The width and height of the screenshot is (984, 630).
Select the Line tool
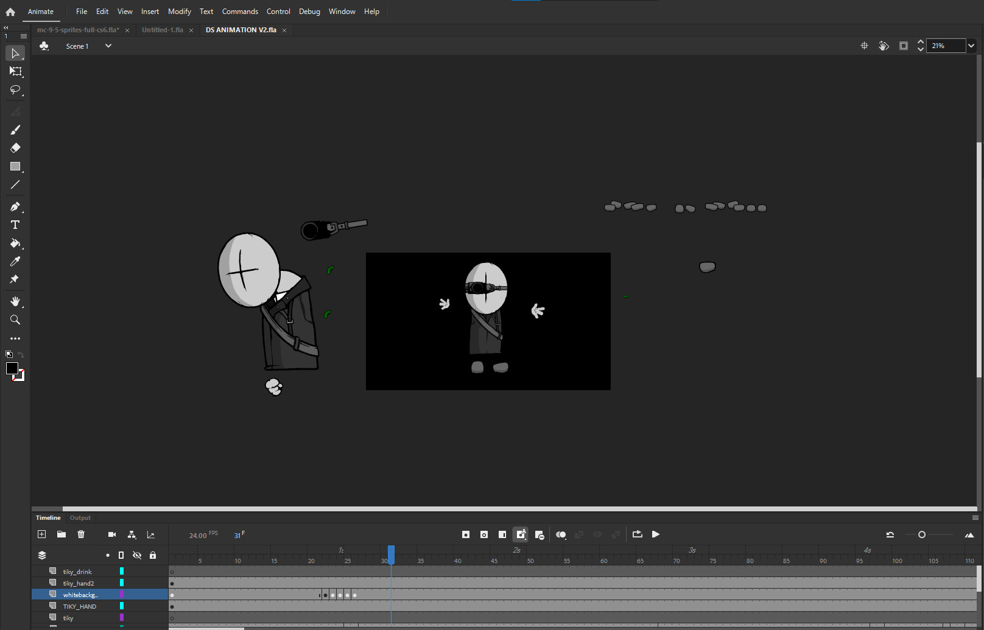pyautogui.click(x=15, y=184)
